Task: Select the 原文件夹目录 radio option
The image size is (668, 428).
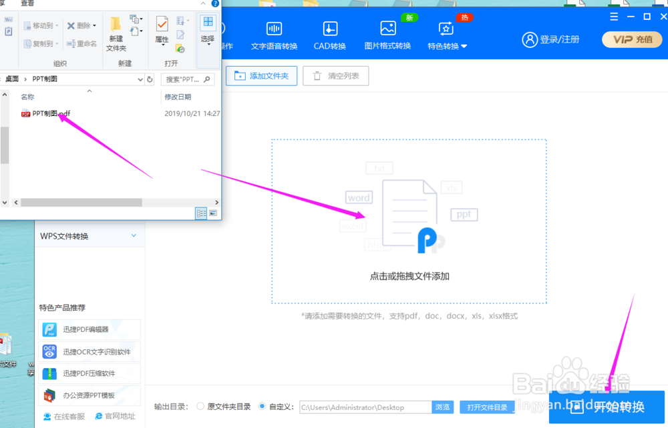Action: [200, 406]
